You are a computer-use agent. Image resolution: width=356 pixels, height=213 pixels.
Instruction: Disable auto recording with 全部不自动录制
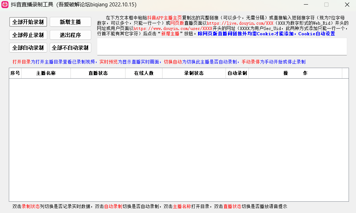[70, 48]
